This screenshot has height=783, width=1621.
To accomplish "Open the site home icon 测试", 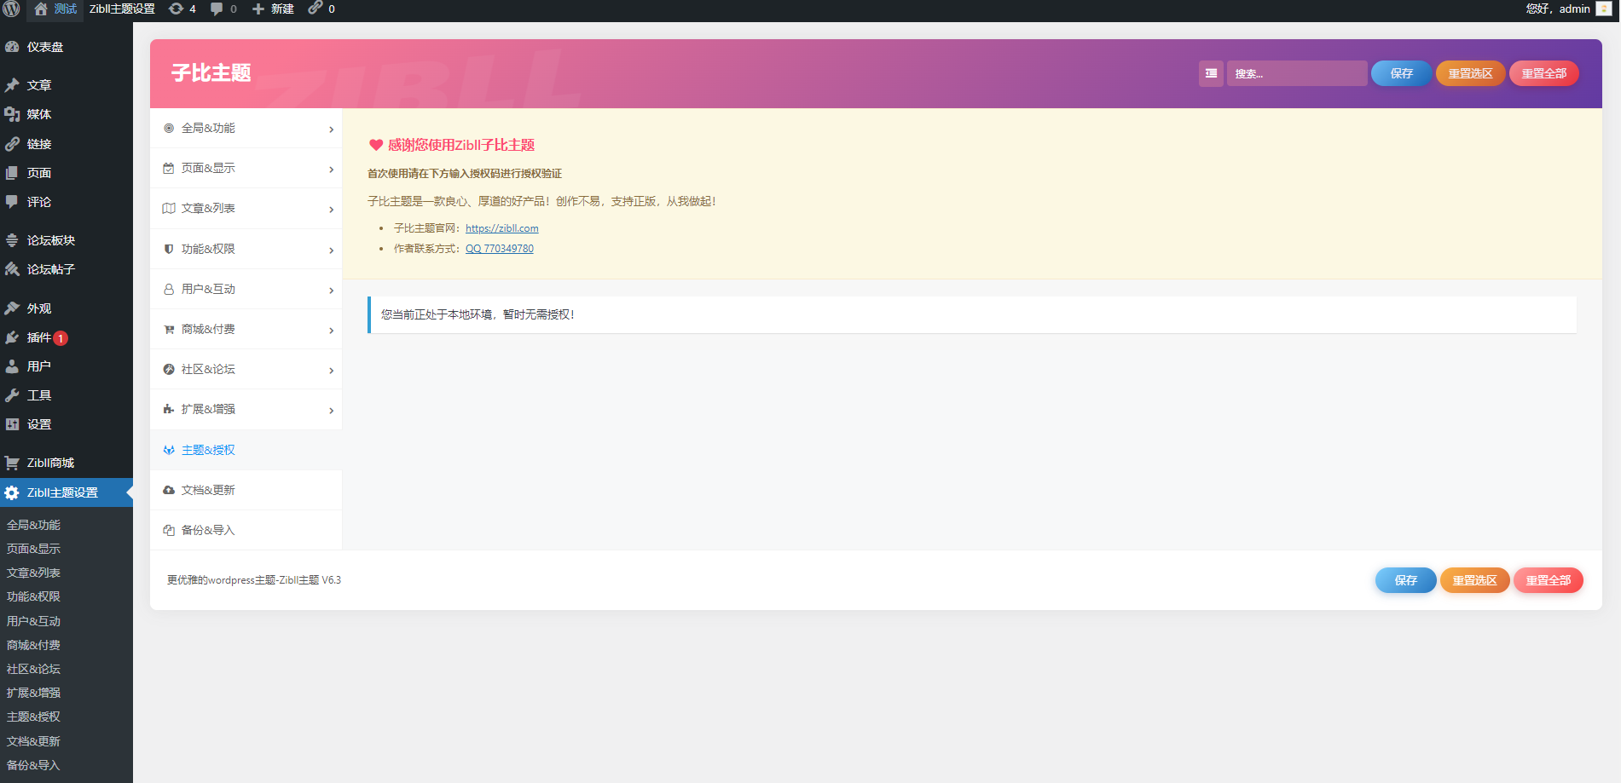I will click(x=41, y=9).
